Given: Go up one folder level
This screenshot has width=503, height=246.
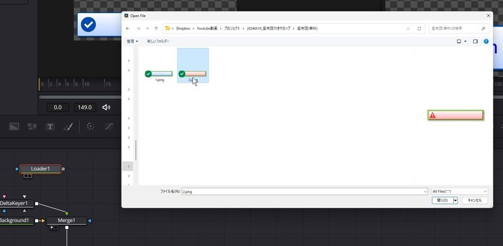Looking at the screenshot, I should [x=156, y=28].
